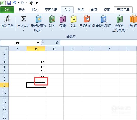The height and width of the screenshot is (120, 137).
Task: Select the 公式 ribbon tab
Action: [67, 10]
